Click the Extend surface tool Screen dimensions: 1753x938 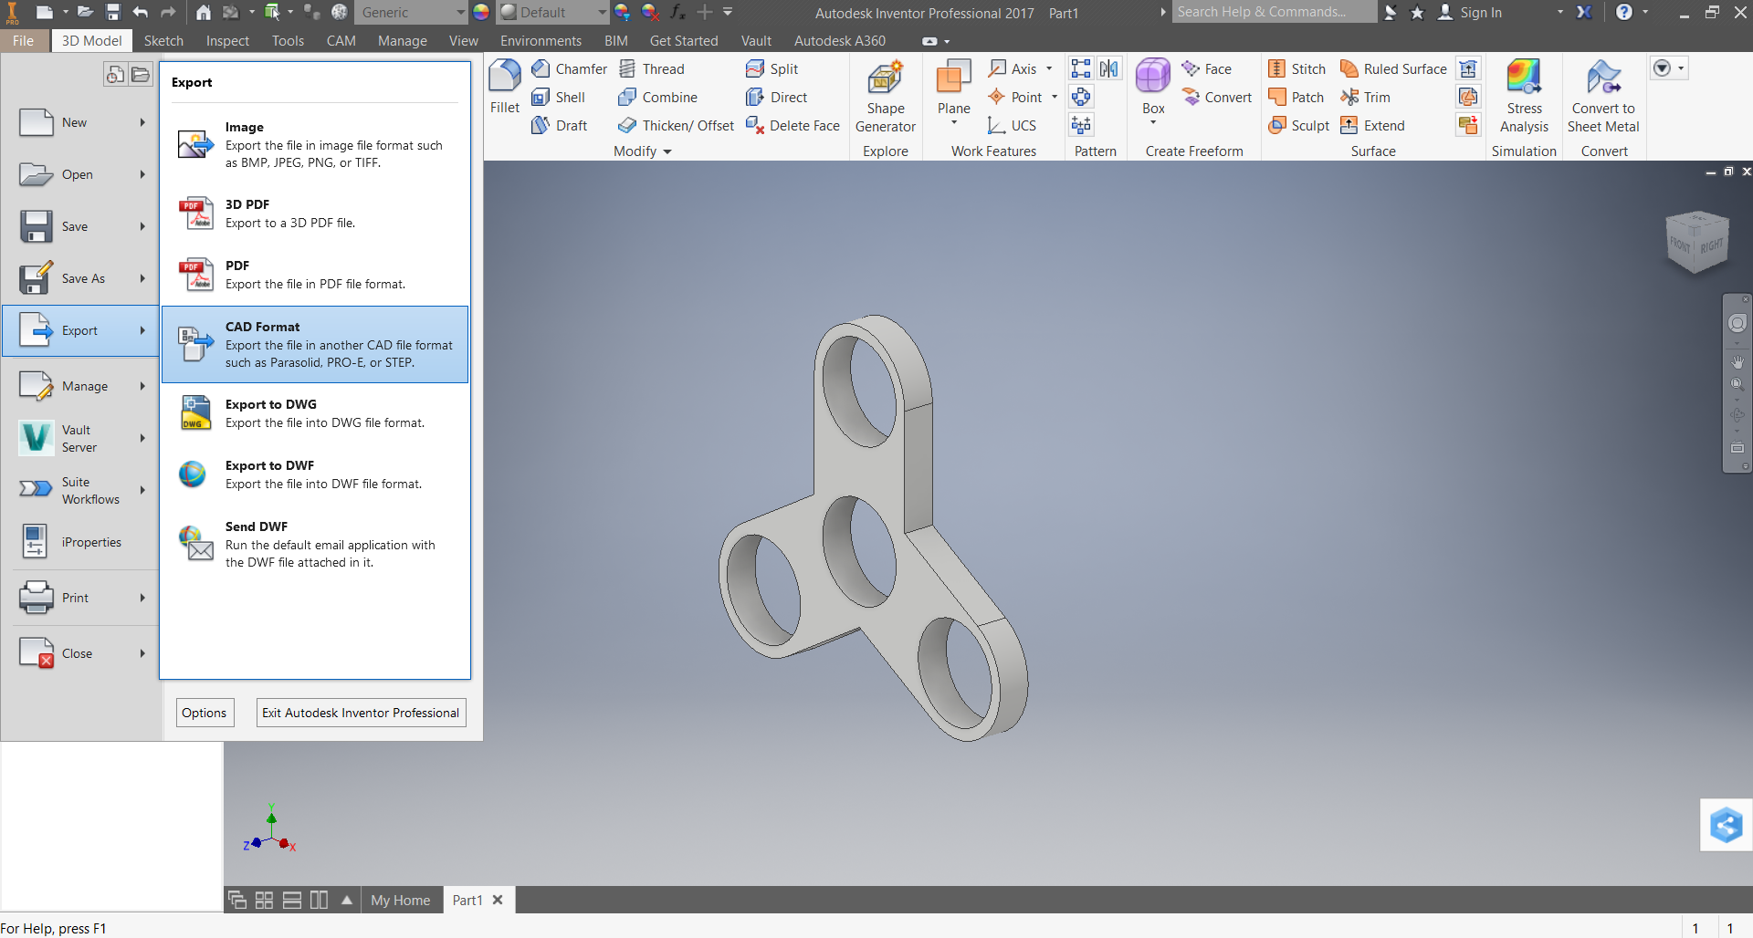1372,126
